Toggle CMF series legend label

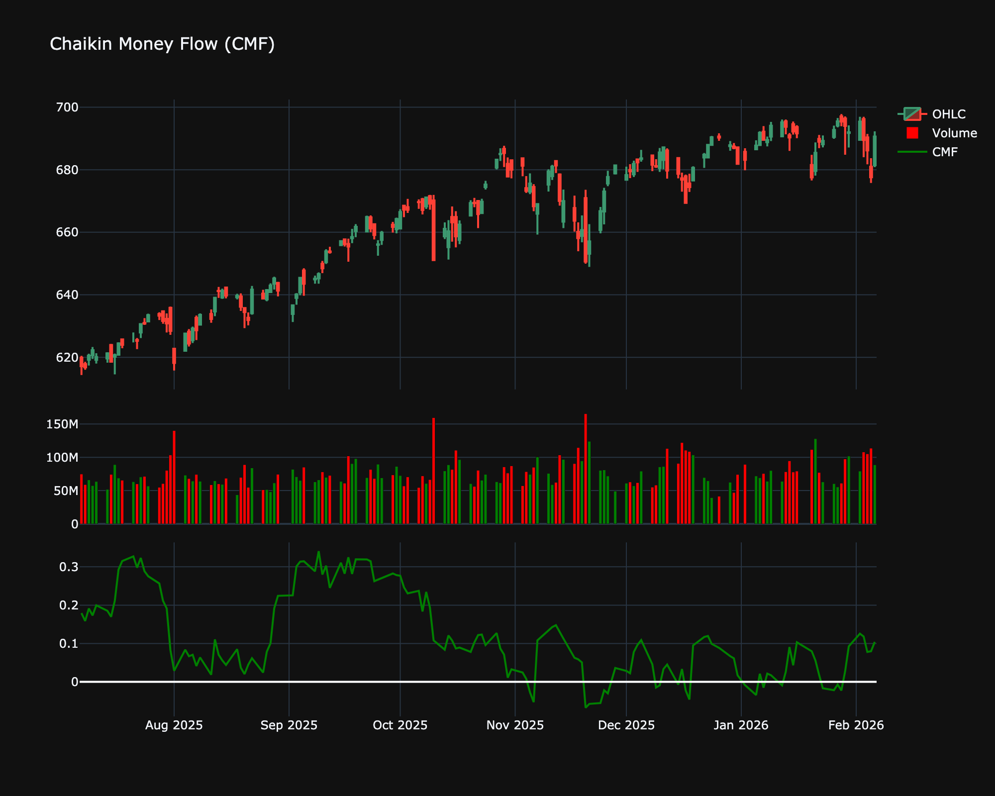click(x=945, y=152)
